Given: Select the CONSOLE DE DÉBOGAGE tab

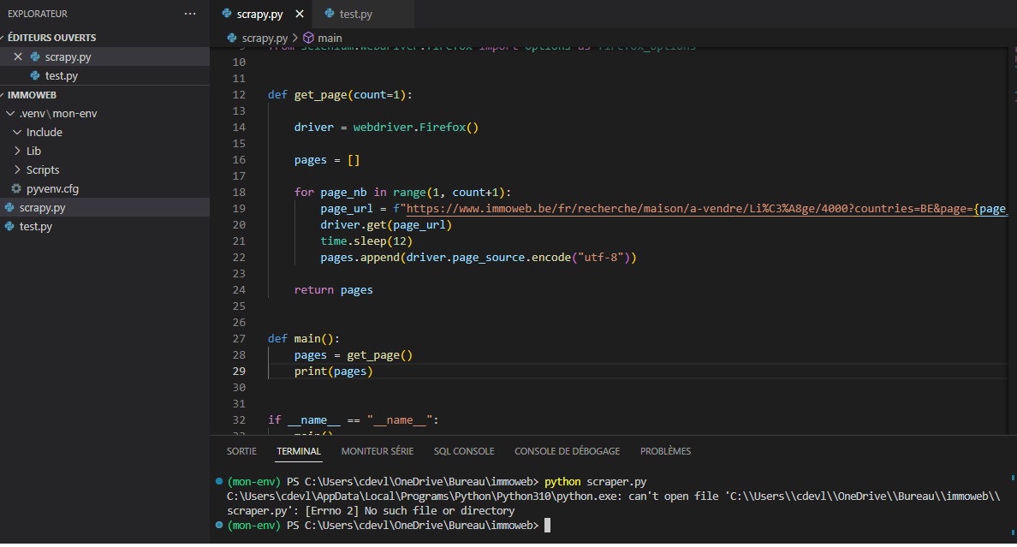Looking at the screenshot, I should [567, 451].
